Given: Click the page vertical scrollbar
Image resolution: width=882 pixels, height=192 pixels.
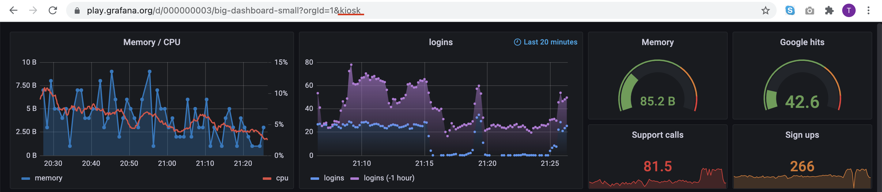Looking at the screenshot, I should [x=879, y=107].
